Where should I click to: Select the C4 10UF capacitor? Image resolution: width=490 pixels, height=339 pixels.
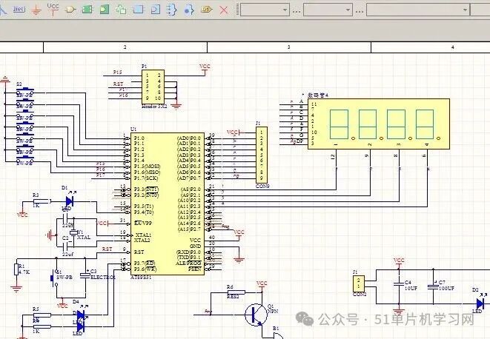tap(398, 284)
